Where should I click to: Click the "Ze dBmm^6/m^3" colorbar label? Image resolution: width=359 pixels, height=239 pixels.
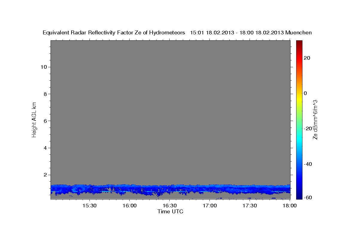[x=315, y=119]
